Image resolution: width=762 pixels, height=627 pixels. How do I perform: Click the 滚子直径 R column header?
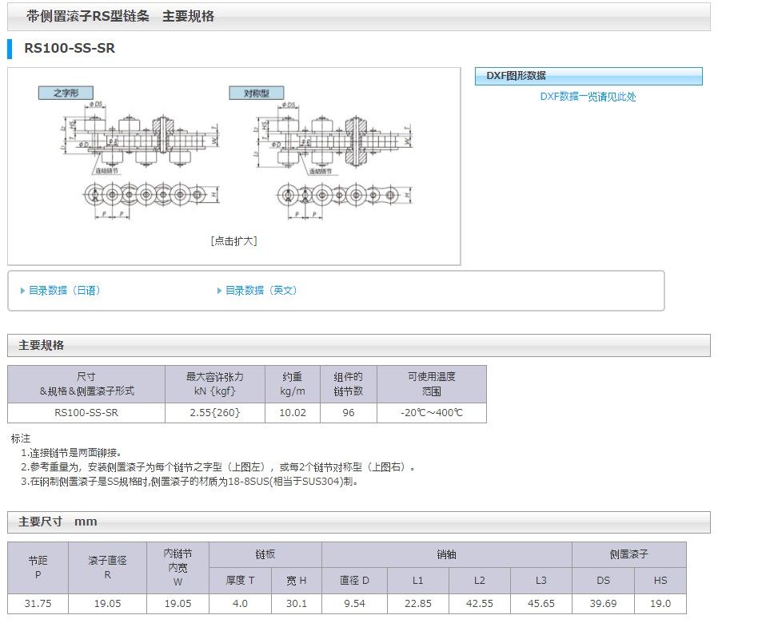click(107, 568)
